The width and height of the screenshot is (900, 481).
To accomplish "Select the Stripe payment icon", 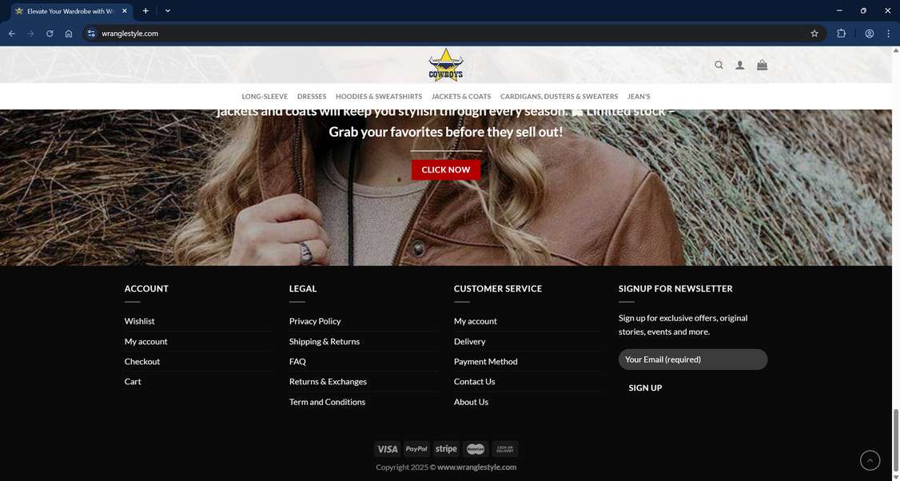I will click(x=445, y=448).
